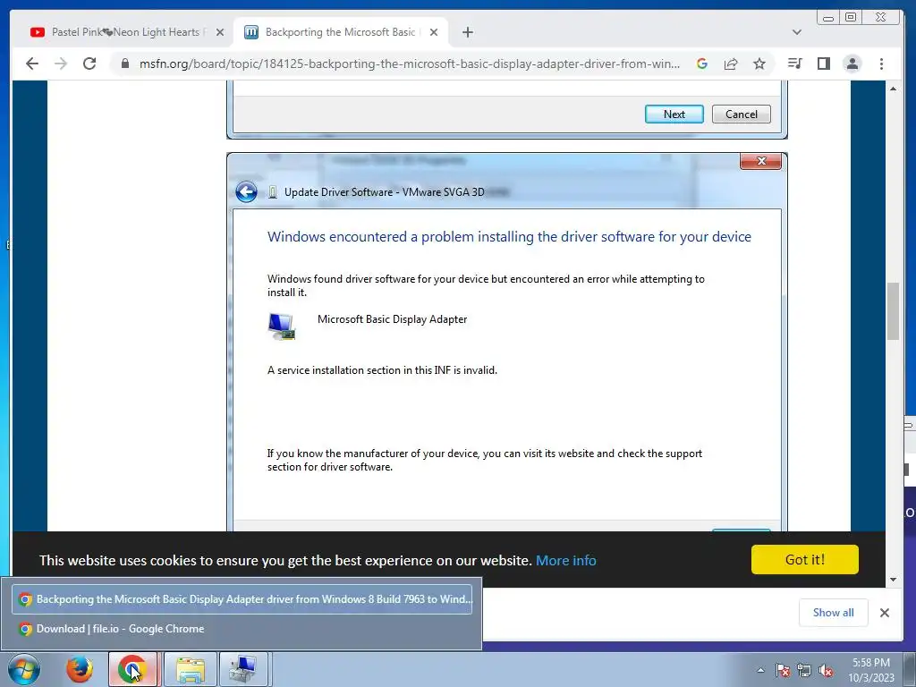The width and height of the screenshot is (916, 687).
Task: Click the YouTube favicon on first tab
Action: pos(38,32)
